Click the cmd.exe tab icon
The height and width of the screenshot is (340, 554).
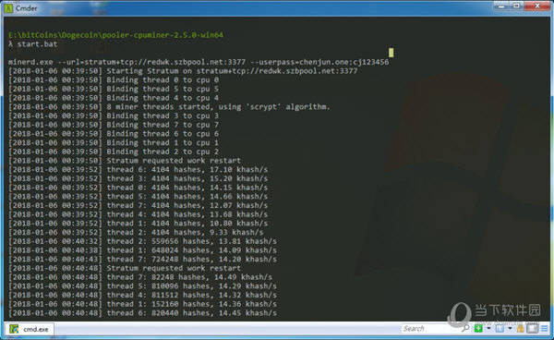pos(14,329)
